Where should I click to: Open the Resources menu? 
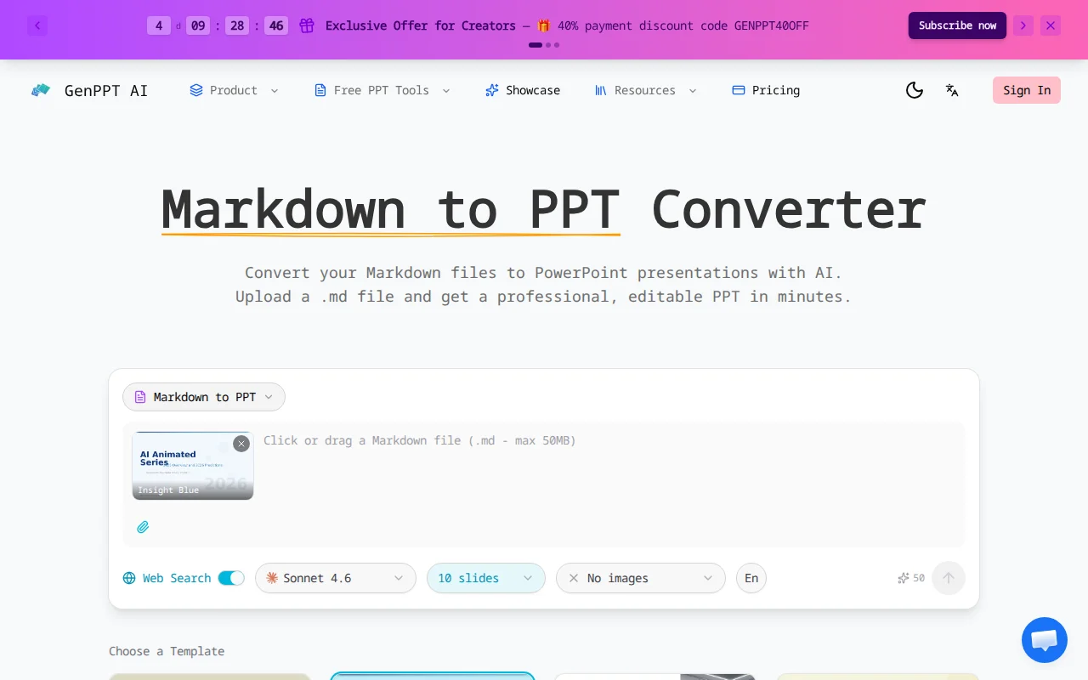[x=645, y=90]
